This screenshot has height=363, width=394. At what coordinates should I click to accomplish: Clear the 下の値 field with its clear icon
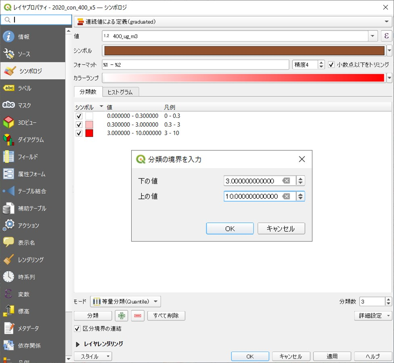point(286,181)
